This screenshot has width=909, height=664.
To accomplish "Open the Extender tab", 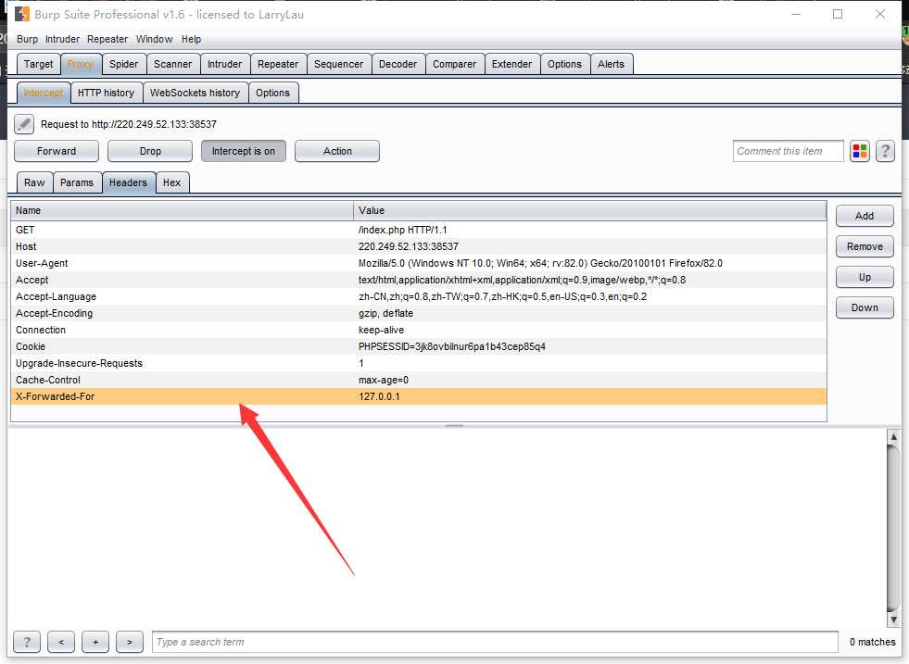I will tap(511, 64).
